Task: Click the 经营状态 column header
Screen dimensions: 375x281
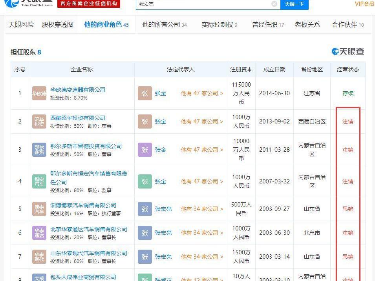Action: click(348, 69)
